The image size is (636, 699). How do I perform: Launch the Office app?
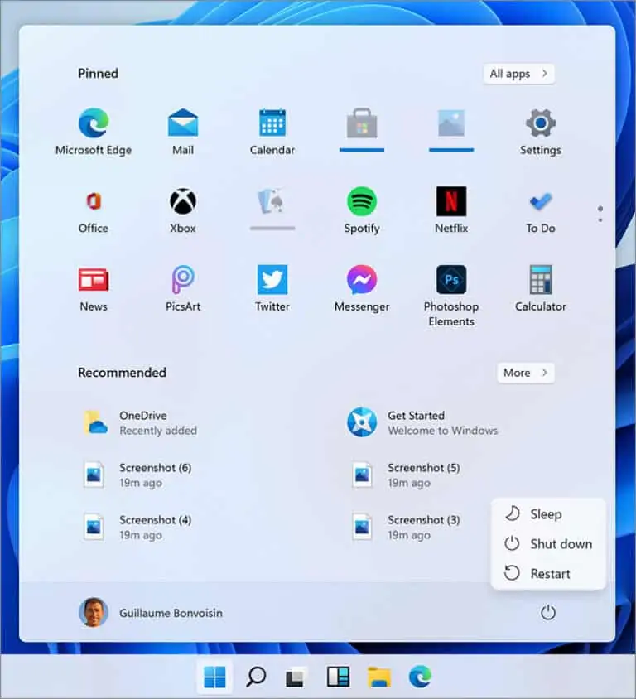pos(94,210)
